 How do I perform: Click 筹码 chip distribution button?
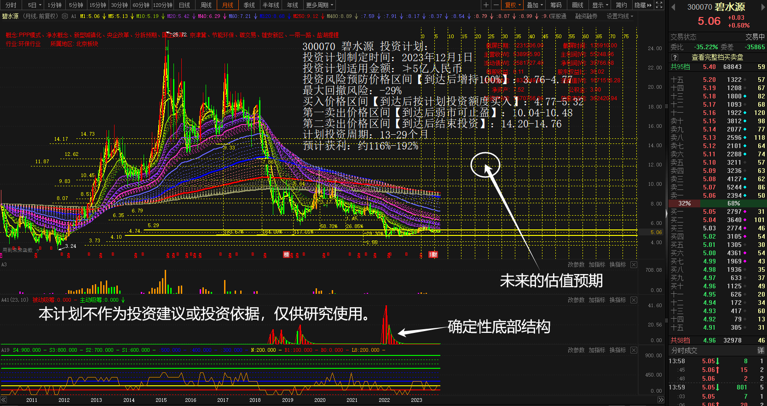click(556, 5)
